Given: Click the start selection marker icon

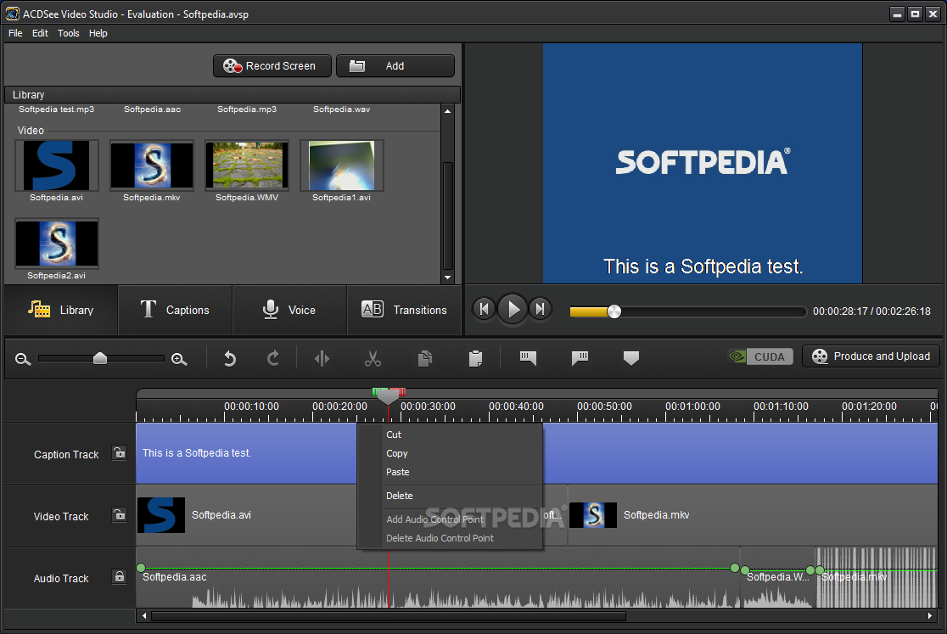Looking at the screenshot, I should (x=528, y=359).
